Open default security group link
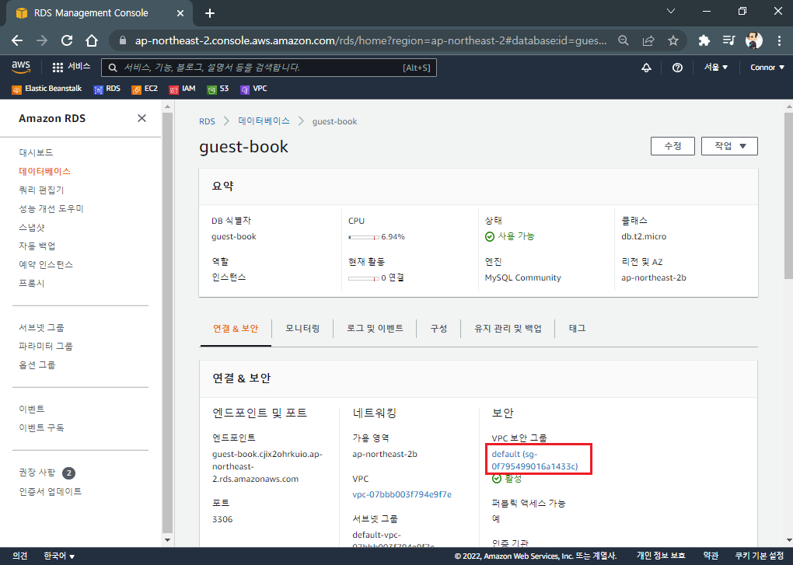The image size is (793, 565). point(535,460)
